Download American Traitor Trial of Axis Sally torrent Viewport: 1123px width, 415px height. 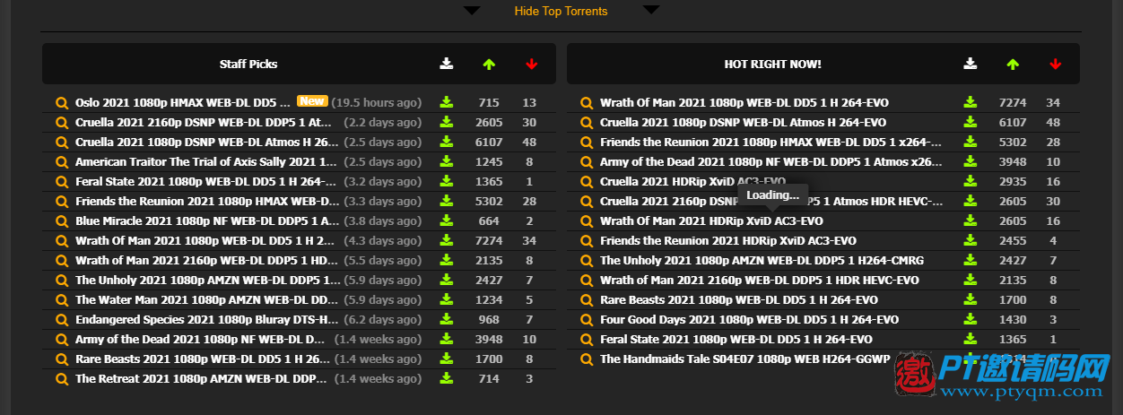[447, 161]
